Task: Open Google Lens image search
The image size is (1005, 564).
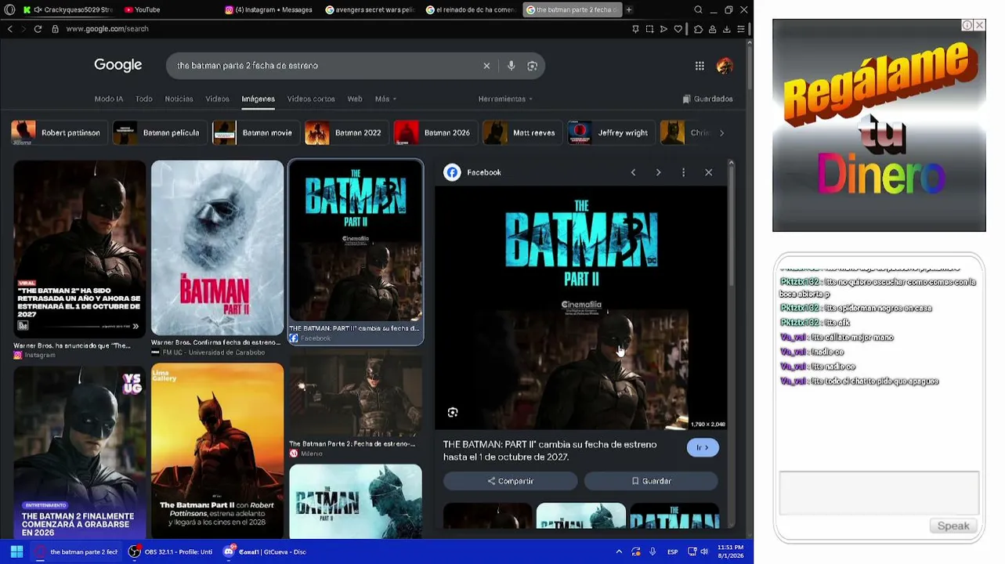Action: coord(533,66)
